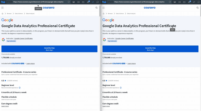Click Learn more beside Coursera Plus, left pane

coord(30,64)
